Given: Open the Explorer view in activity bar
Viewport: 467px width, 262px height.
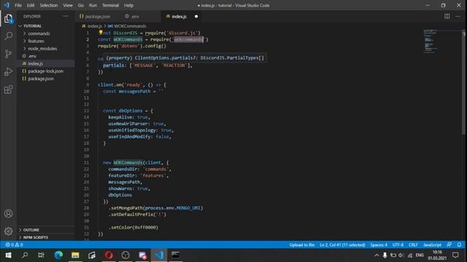Looking at the screenshot, I should coord(8,19).
